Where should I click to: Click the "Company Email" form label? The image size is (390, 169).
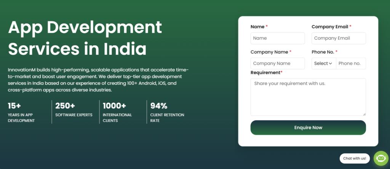click(x=329, y=27)
